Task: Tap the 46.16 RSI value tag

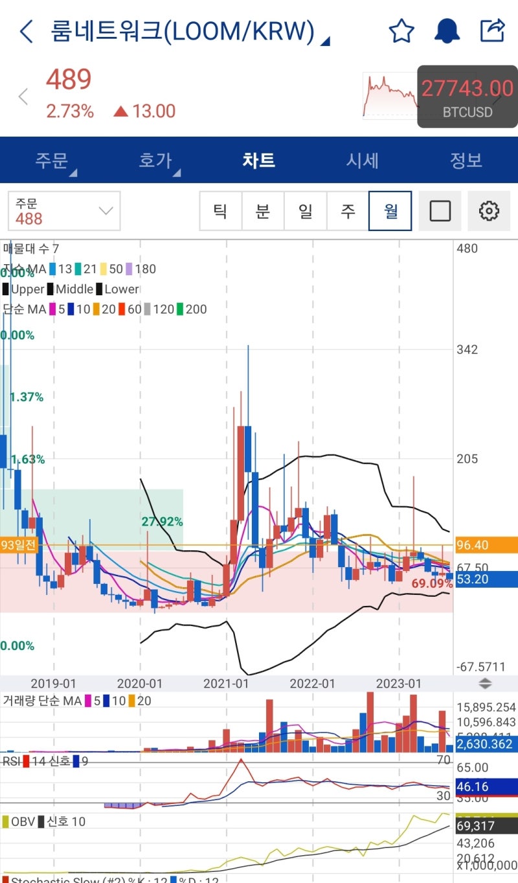Action: pyautogui.click(x=485, y=787)
